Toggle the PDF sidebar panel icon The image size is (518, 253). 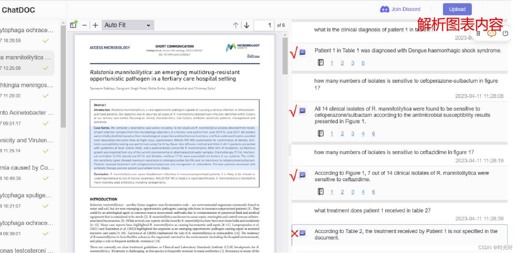[73, 25]
